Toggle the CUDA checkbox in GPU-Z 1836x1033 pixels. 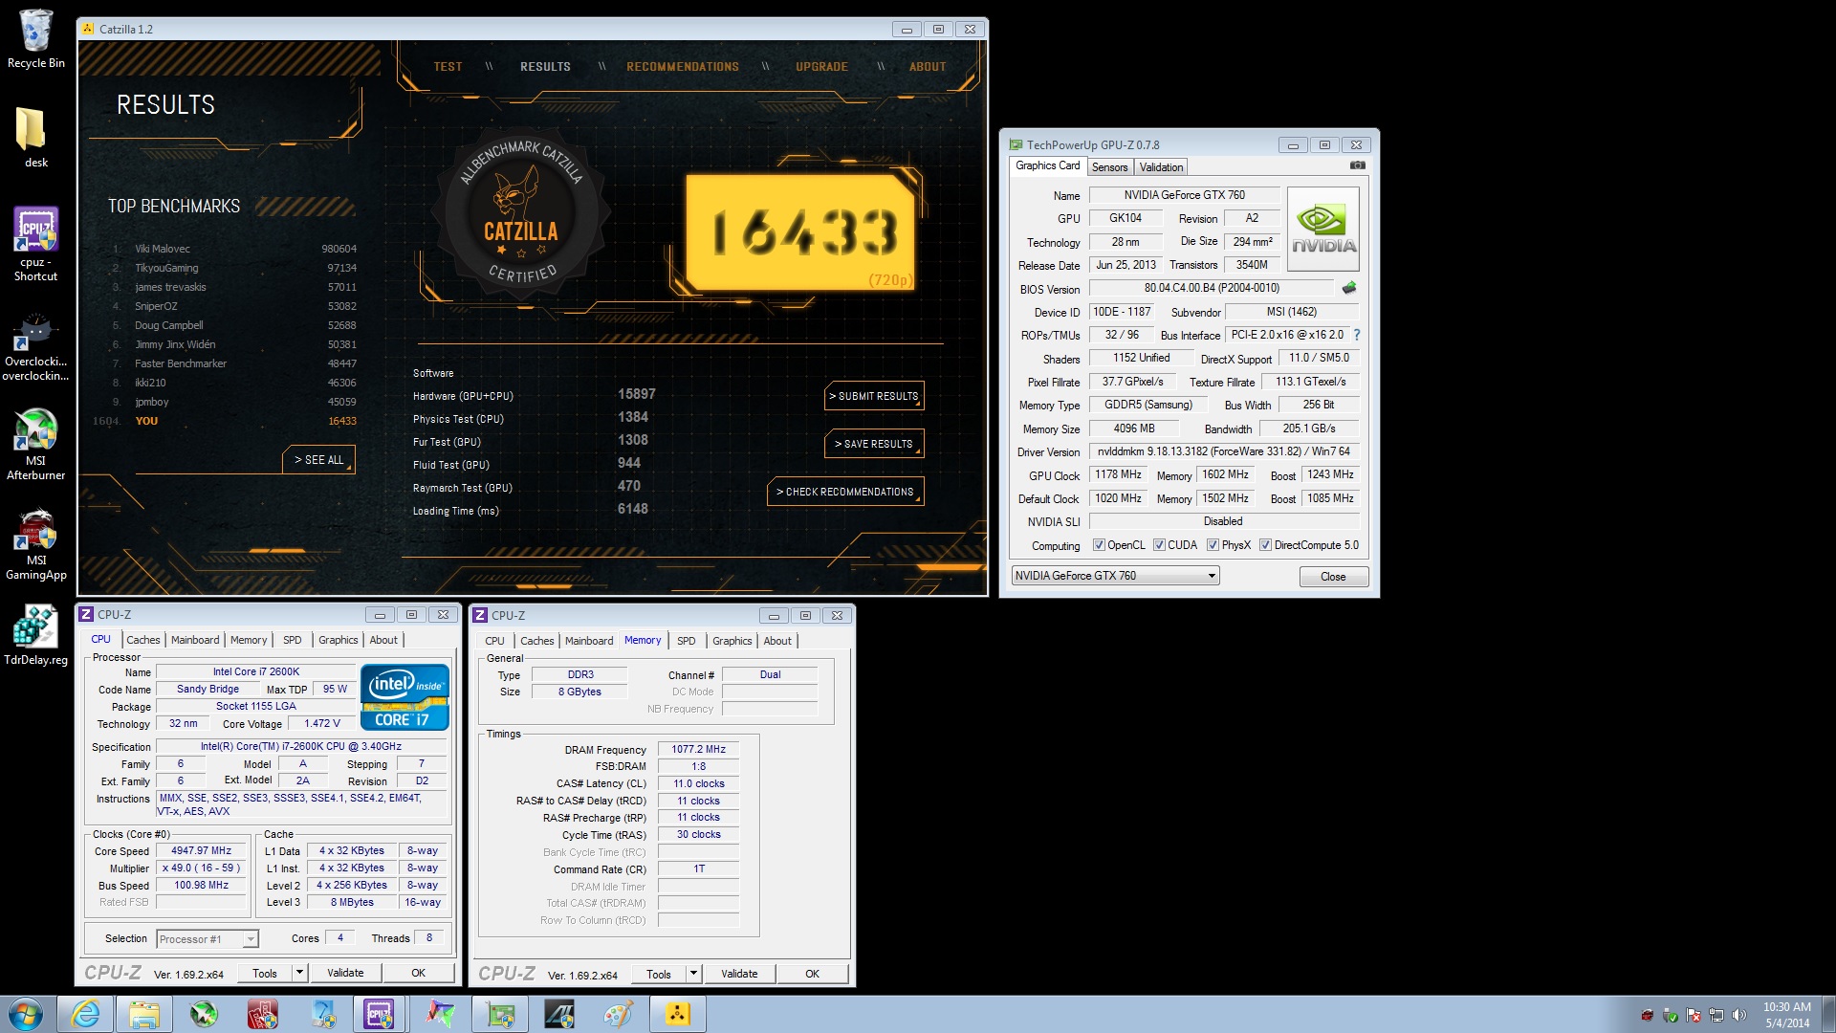pos(1159,545)
